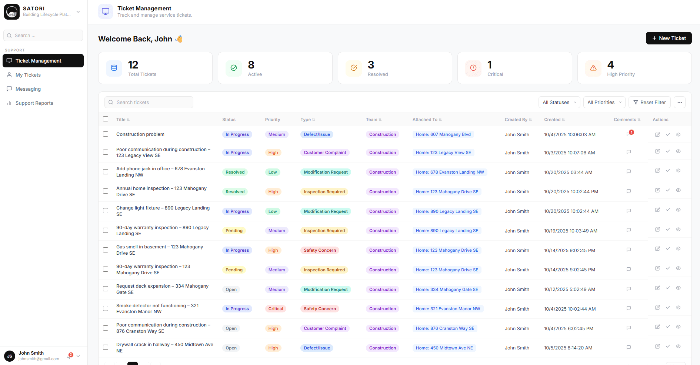Click the Reset Filter button
700x365 pixels.
[x=649, y=102]
